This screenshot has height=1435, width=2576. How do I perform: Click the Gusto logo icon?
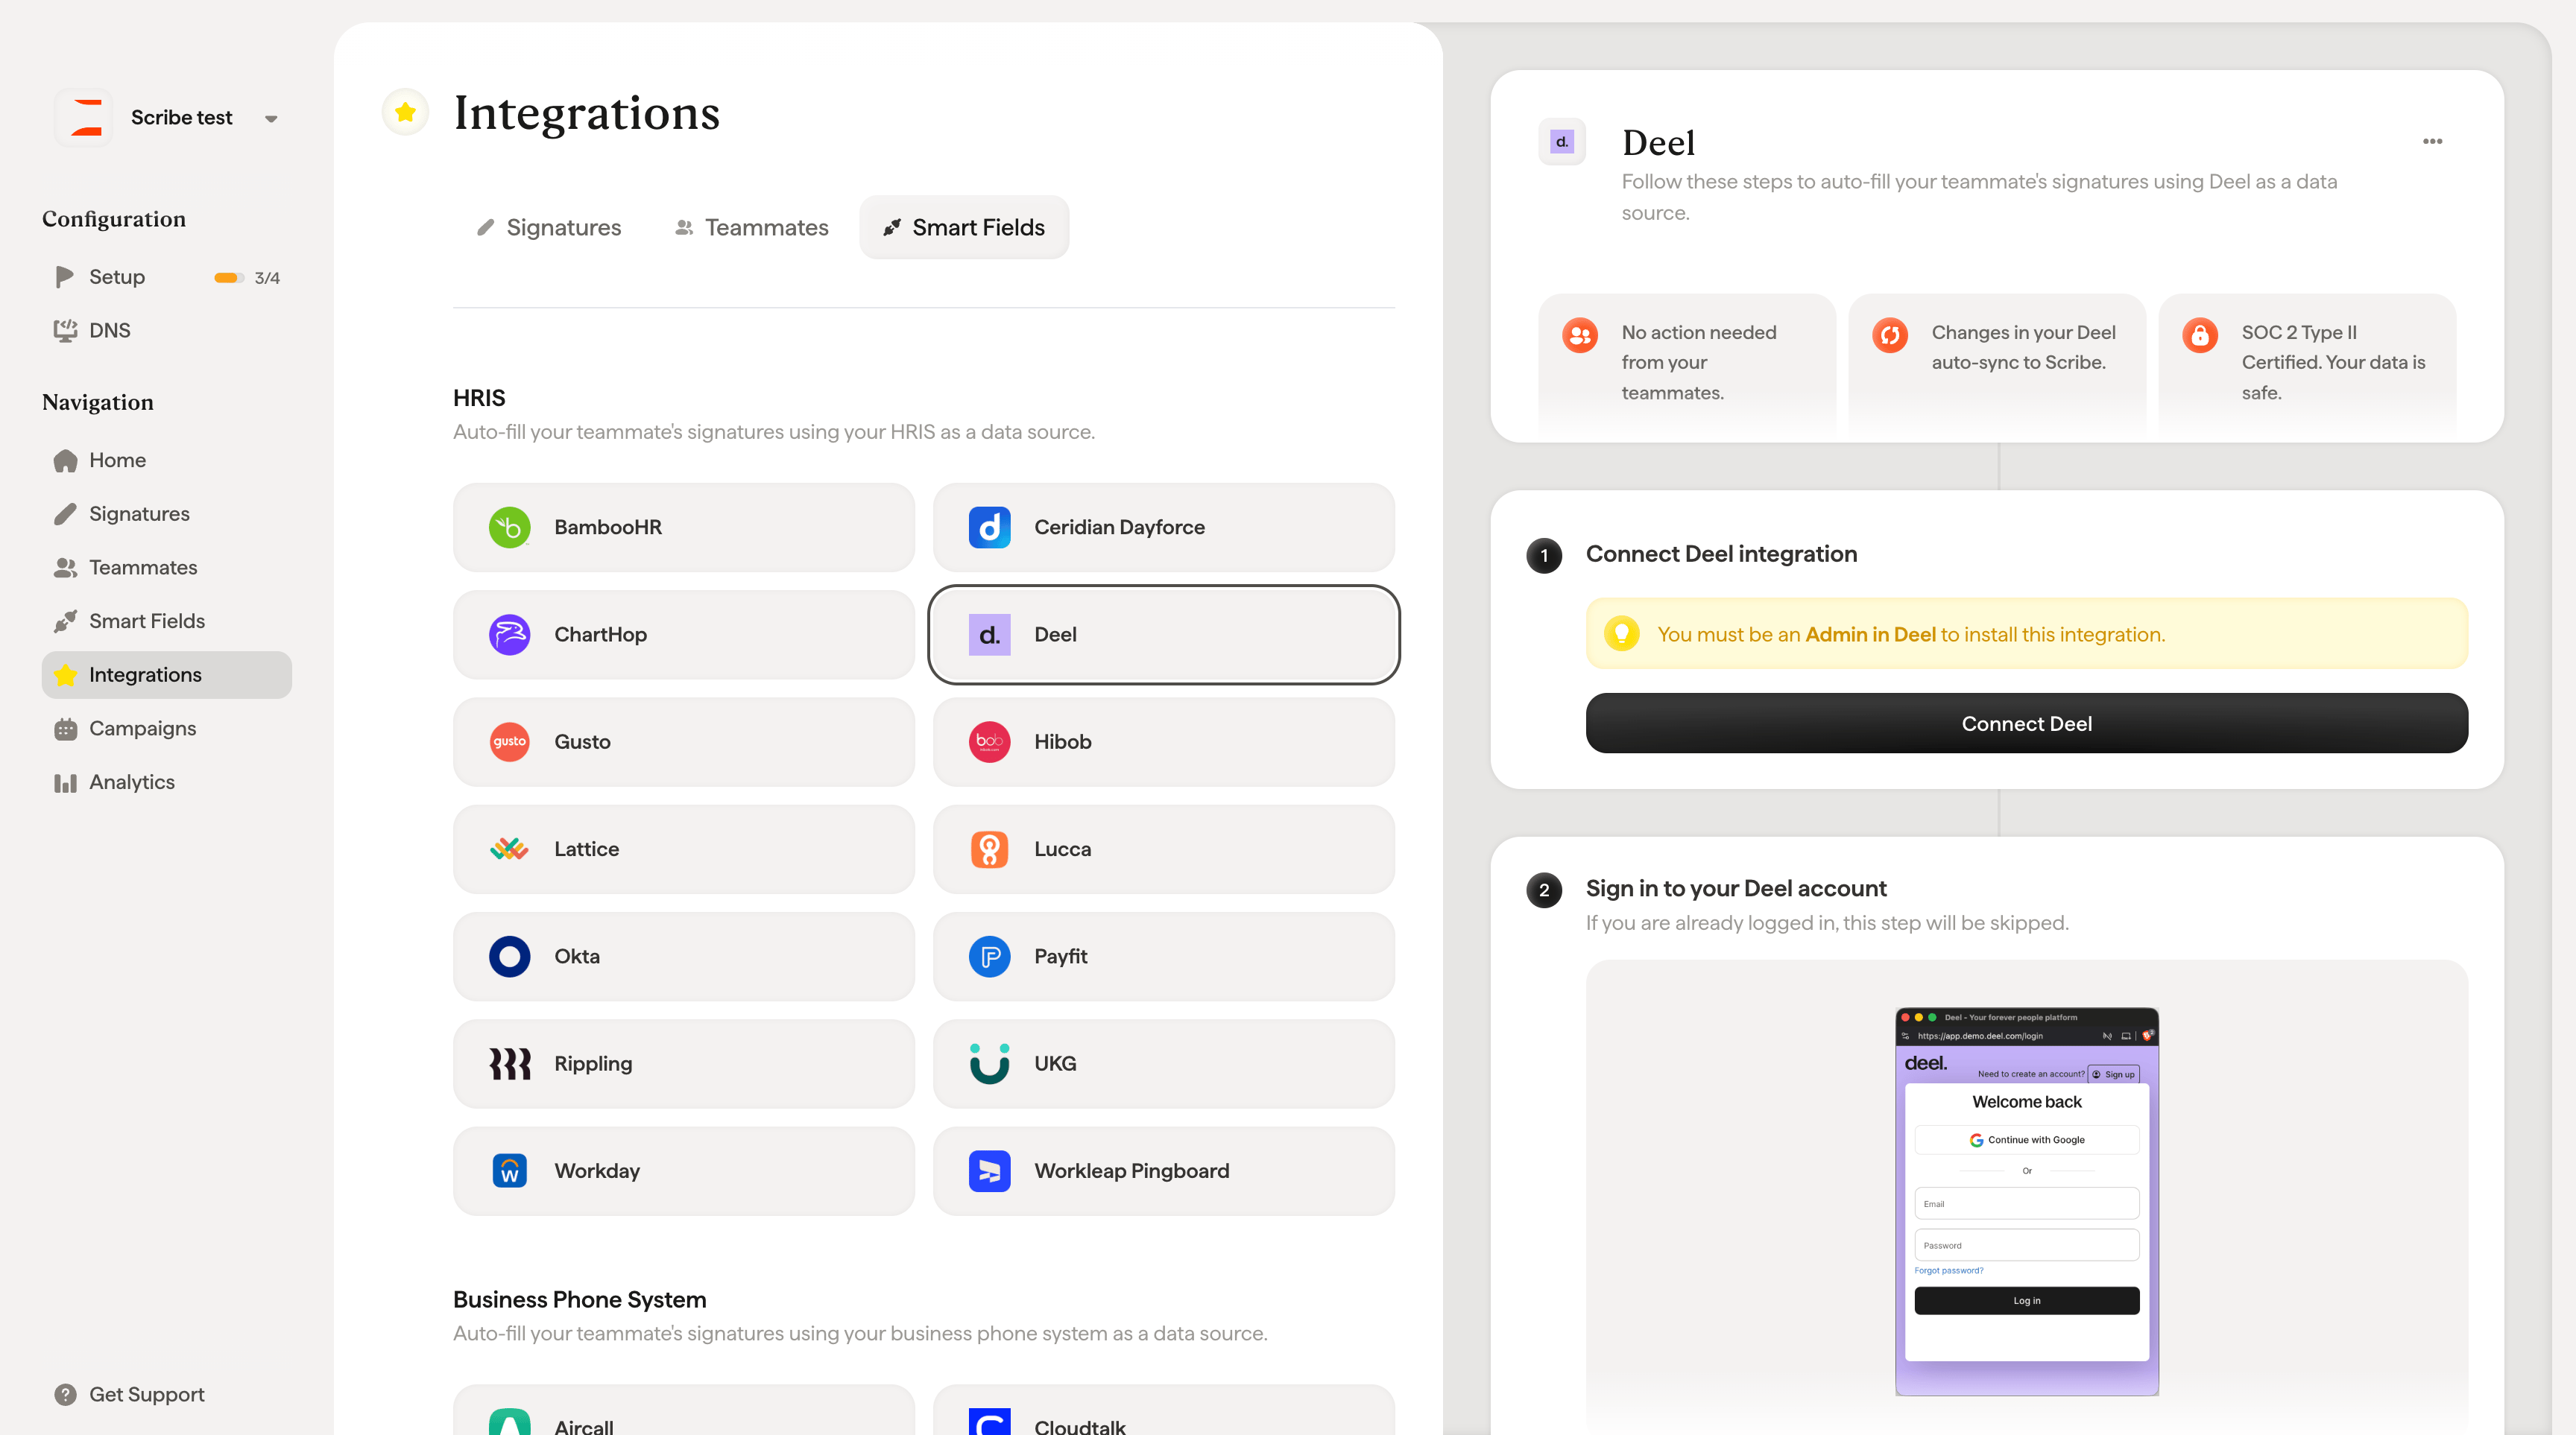pos(509,741)
